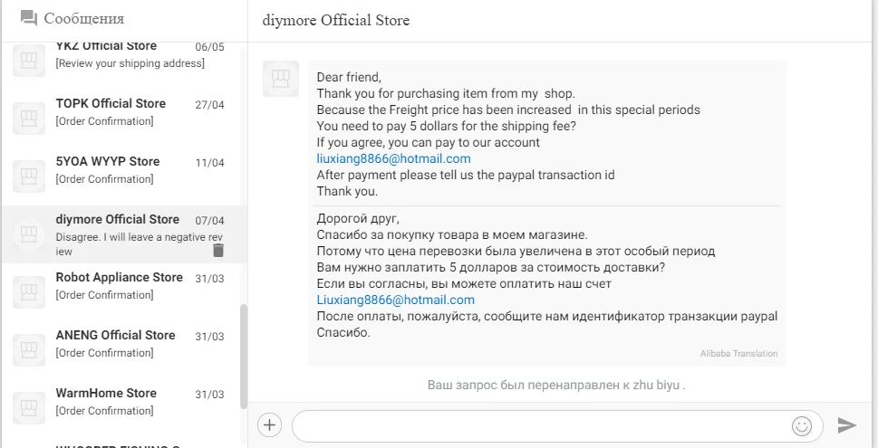Open the TOPK Official Store conversation

[x=118, y=112]
